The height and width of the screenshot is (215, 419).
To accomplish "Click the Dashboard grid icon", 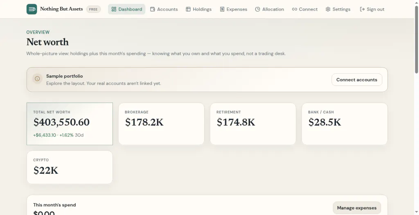I will click(114, 9).
